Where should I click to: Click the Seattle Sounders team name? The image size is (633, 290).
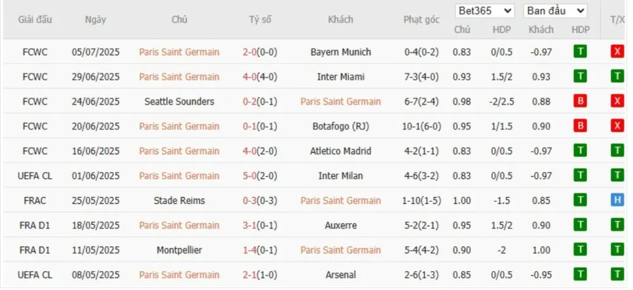click(x=179, y=102)
